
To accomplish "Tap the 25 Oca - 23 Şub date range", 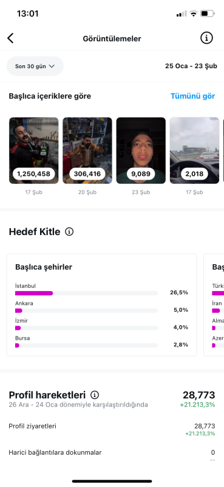I will tap(191, 66).
